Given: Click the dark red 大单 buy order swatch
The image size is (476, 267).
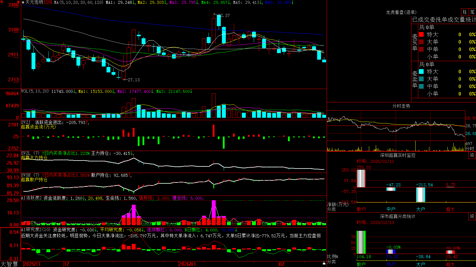Looking at the screenshot, I should point(421,42).
